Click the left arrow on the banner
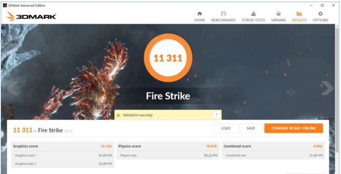Screen dimensions: 341x174 point(12,88)
